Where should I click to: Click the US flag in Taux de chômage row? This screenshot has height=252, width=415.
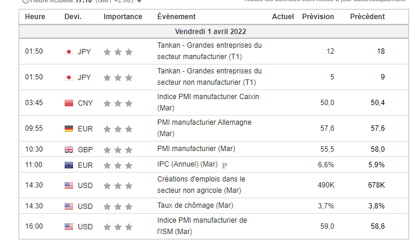tap(69, 206)
